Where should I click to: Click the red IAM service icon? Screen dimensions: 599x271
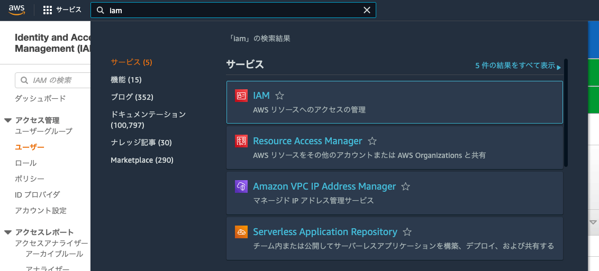tap(241, 96)
